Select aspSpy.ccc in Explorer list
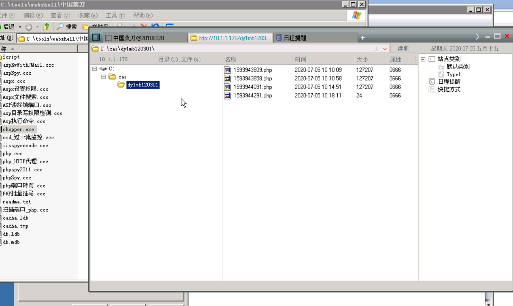Screen dimensions: 513x306 pos(17,73)
